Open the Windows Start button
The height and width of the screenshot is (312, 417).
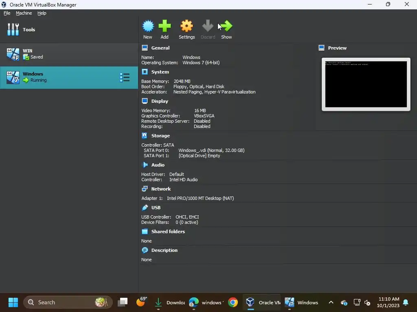pos(13,302)
